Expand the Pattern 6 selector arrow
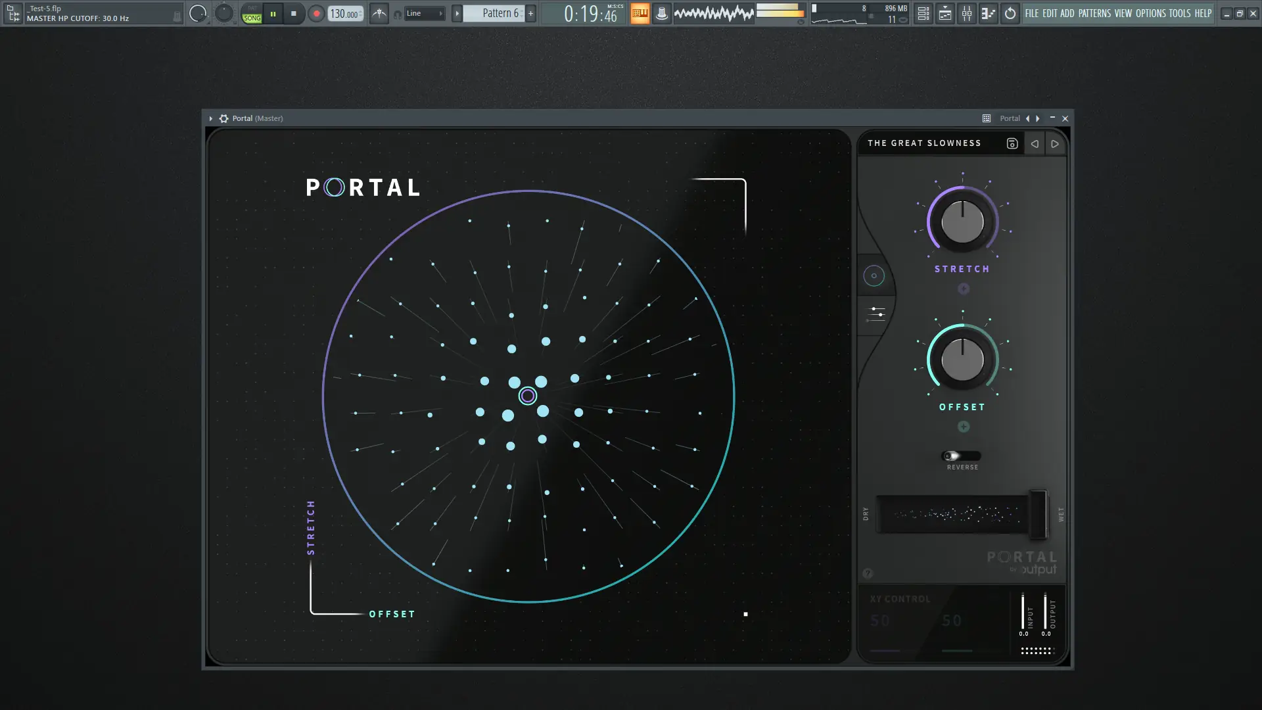Viewport: 1262px width, 710px height. click(x=457, y=13)
